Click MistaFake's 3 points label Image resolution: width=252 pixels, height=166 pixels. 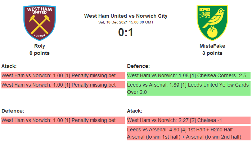click(x=212, y=53)
